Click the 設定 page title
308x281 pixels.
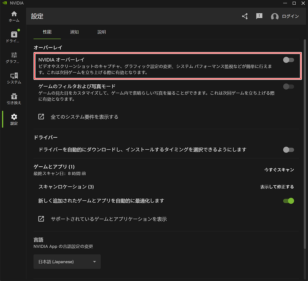pyautogui.click(x=37, y=16)
